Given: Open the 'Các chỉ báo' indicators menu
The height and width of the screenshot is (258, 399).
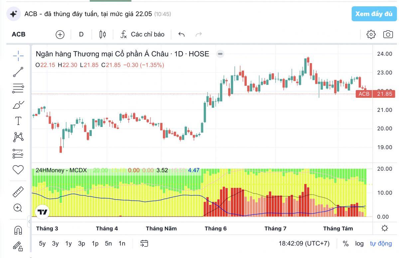Looking at the screenshot, I should point(142,34).
